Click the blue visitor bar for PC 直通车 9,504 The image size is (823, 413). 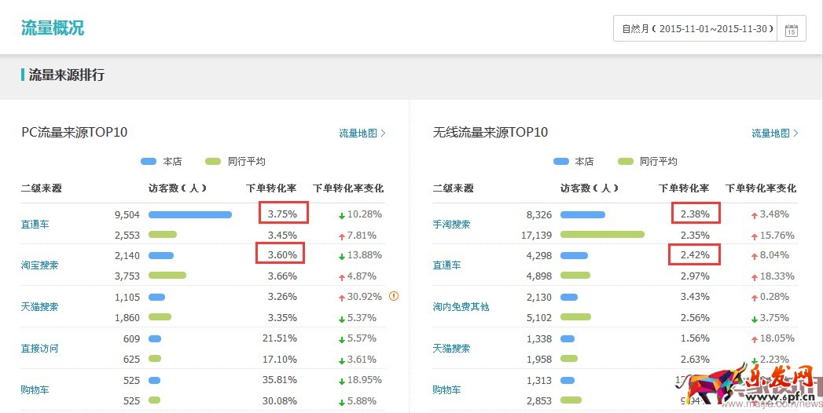click(x=189, y=214)
